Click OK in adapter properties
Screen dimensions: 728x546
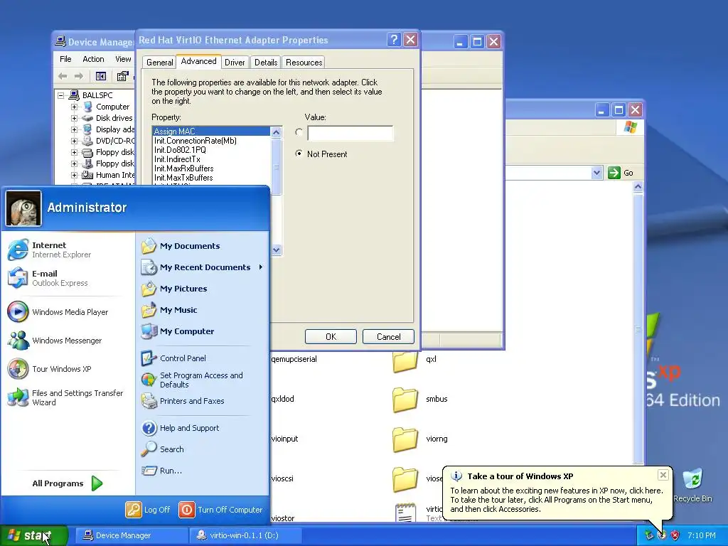coord(331,336)
